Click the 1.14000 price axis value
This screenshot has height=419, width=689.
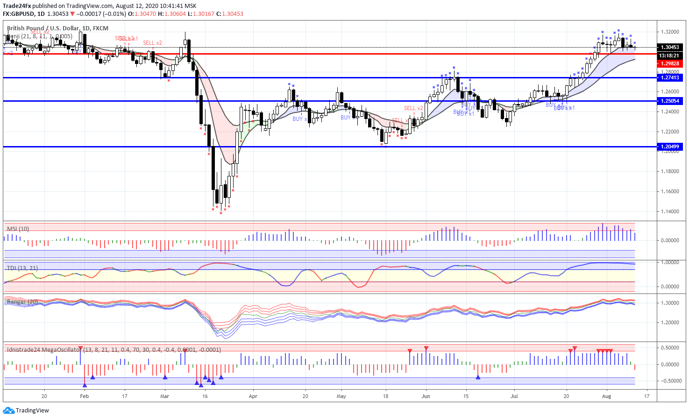670,211
